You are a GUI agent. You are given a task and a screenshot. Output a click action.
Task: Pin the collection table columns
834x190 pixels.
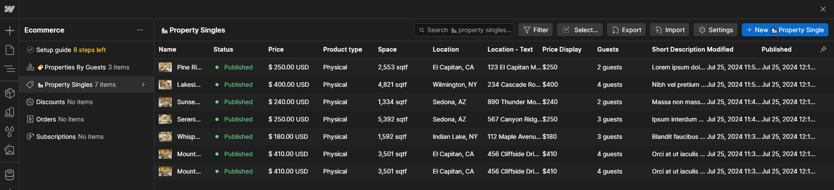pyautogui.click(x=823, y=49)
